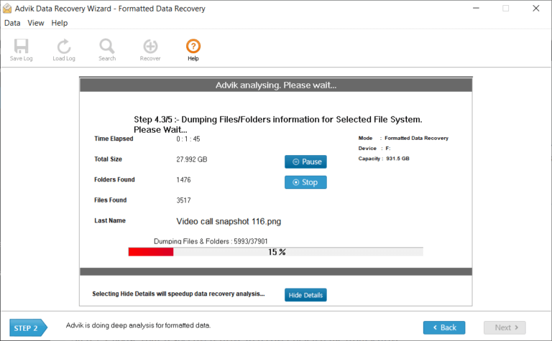The height and width of the screenshot is (341, 552).
Task: Open Help via orange question icon
Action: tap(193, 49)
